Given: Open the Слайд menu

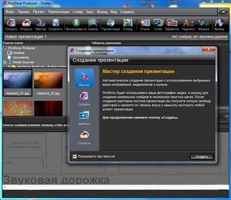Looking at the screenshot, I should [78, 12].
